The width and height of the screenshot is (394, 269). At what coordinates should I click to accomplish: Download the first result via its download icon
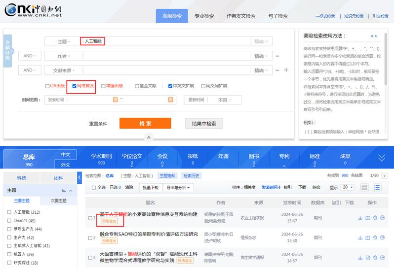pos(360,218)
